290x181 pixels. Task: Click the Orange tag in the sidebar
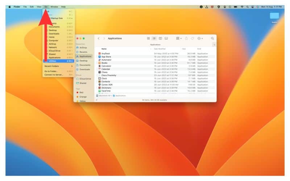[83, 97]
